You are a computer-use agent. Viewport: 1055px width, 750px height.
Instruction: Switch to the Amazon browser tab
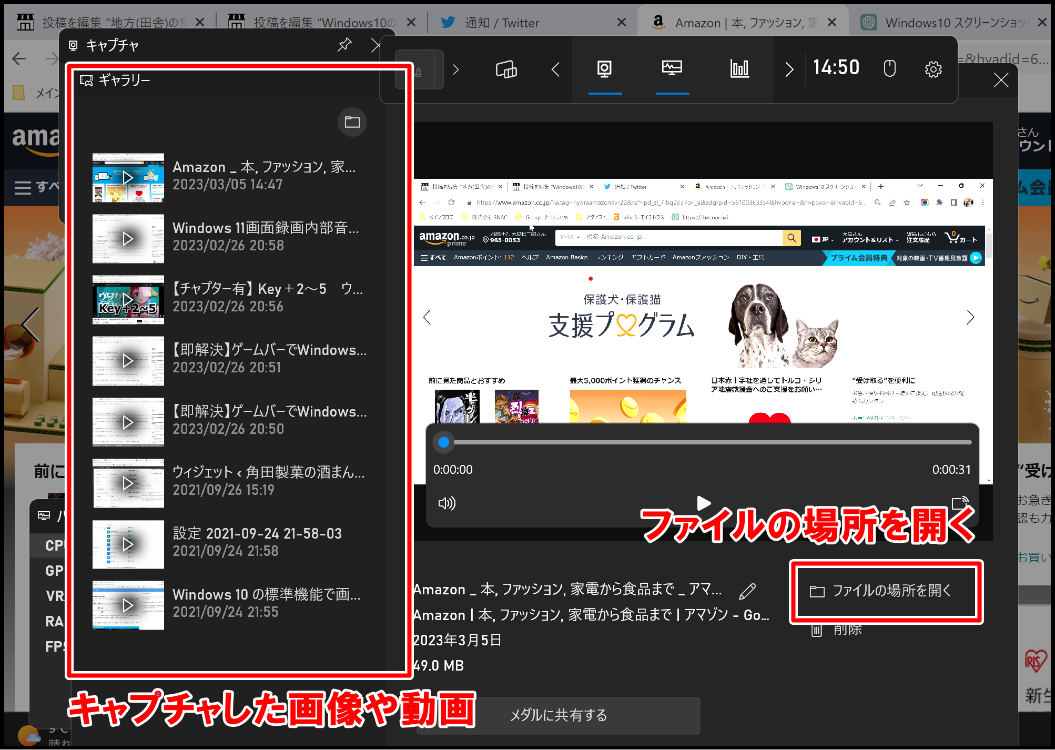(726, 22)
